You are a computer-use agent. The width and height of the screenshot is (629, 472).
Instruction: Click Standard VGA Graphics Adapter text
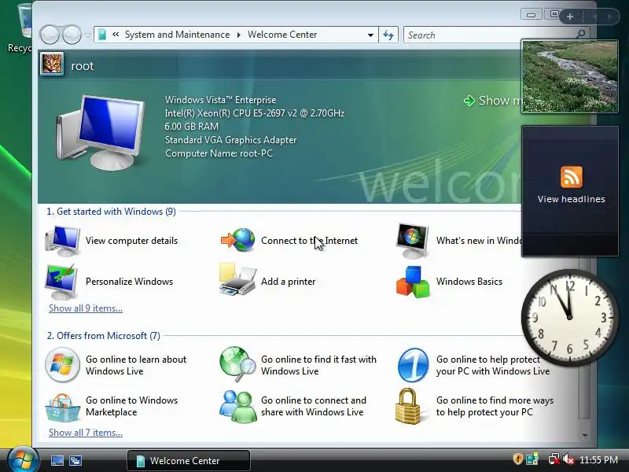click(x=230, y=140)
